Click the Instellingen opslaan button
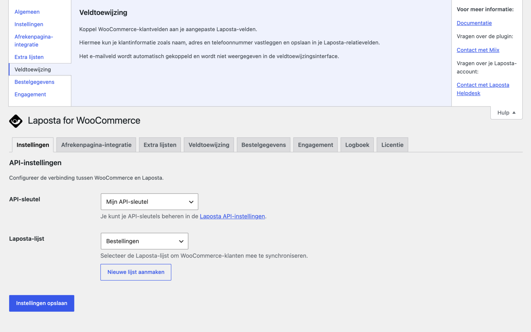 click(x=41, y=303)
